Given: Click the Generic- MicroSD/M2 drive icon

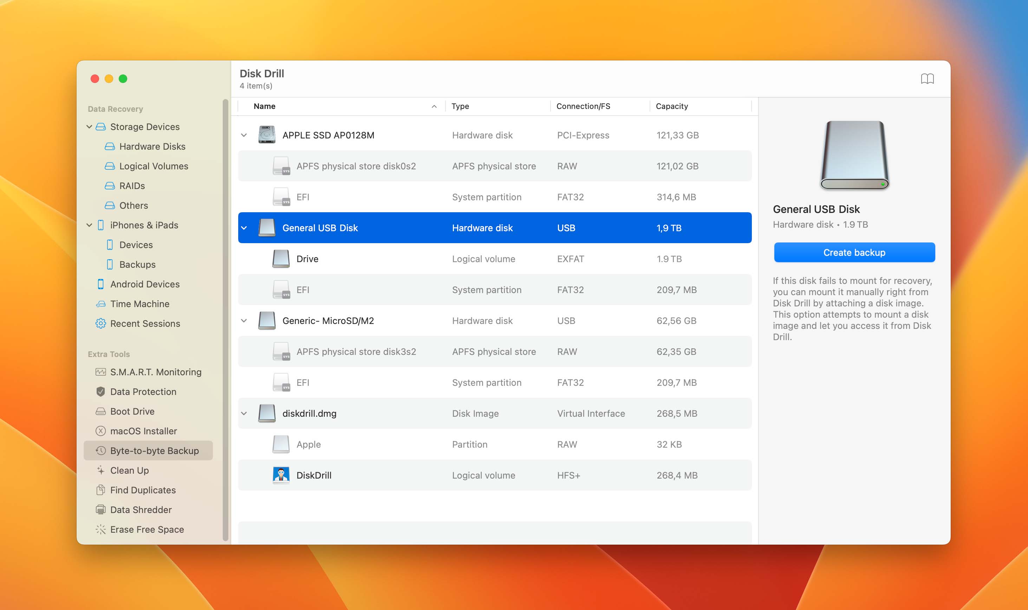Looking at the screenshot, I should (267, 320).
